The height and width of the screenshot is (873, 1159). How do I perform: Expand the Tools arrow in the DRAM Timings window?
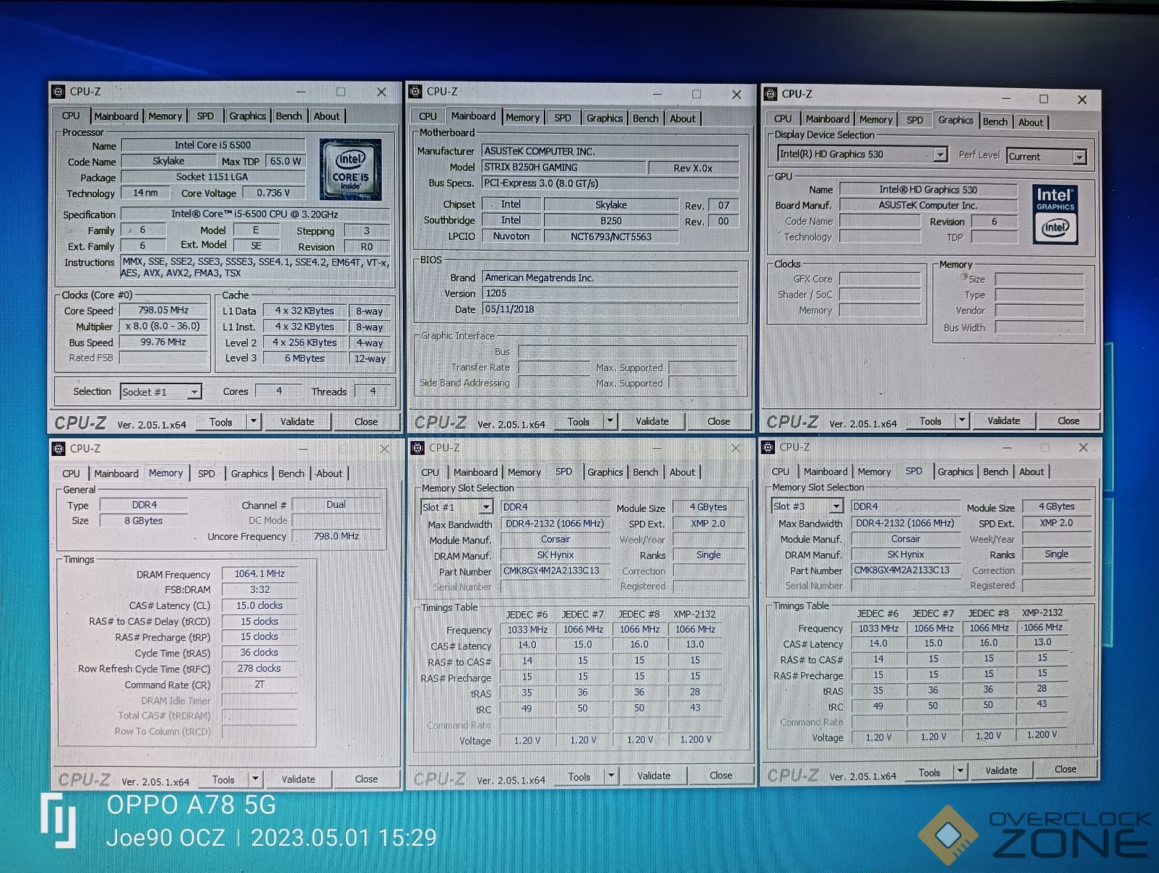pyautogui.click(x=255, y=779)
